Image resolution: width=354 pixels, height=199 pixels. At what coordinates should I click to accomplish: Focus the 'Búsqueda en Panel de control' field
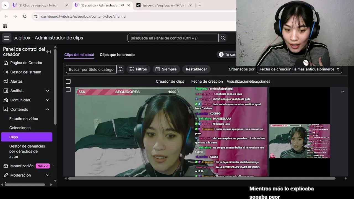[x=173, y=38]
